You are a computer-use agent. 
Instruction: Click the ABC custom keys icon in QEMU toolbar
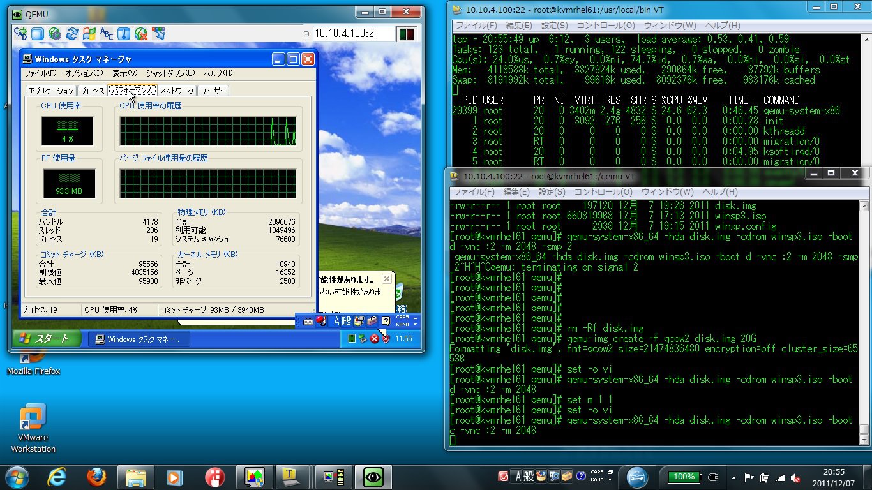pyautogui.click(x=106, y=33)
